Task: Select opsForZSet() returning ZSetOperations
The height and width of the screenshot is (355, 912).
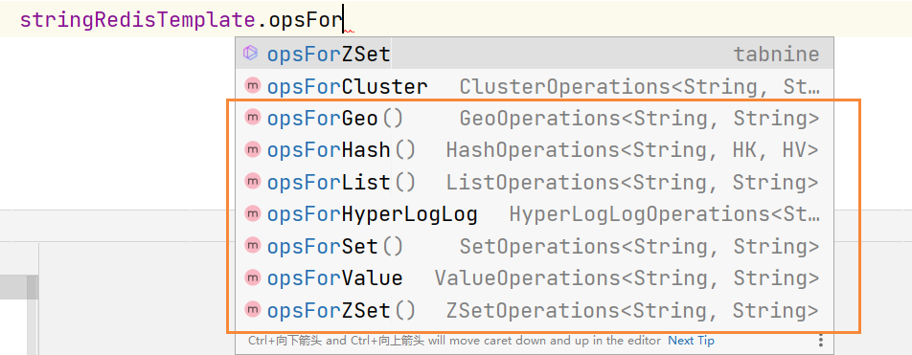Action: point(534,310)
